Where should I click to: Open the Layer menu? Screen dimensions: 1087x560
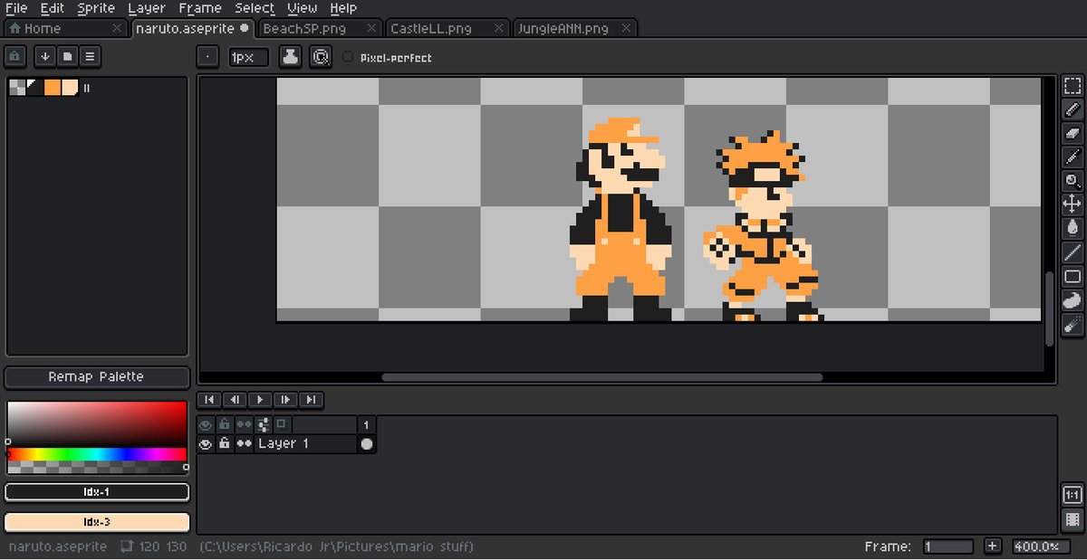(x=147, y=8)
